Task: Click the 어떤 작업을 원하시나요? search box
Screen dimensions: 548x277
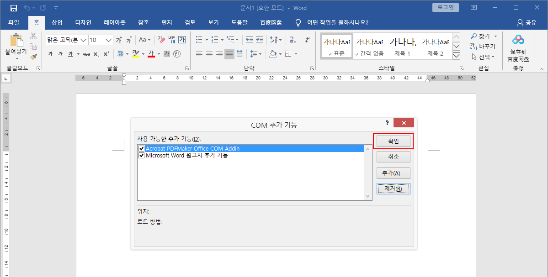Action: (337, 23)
